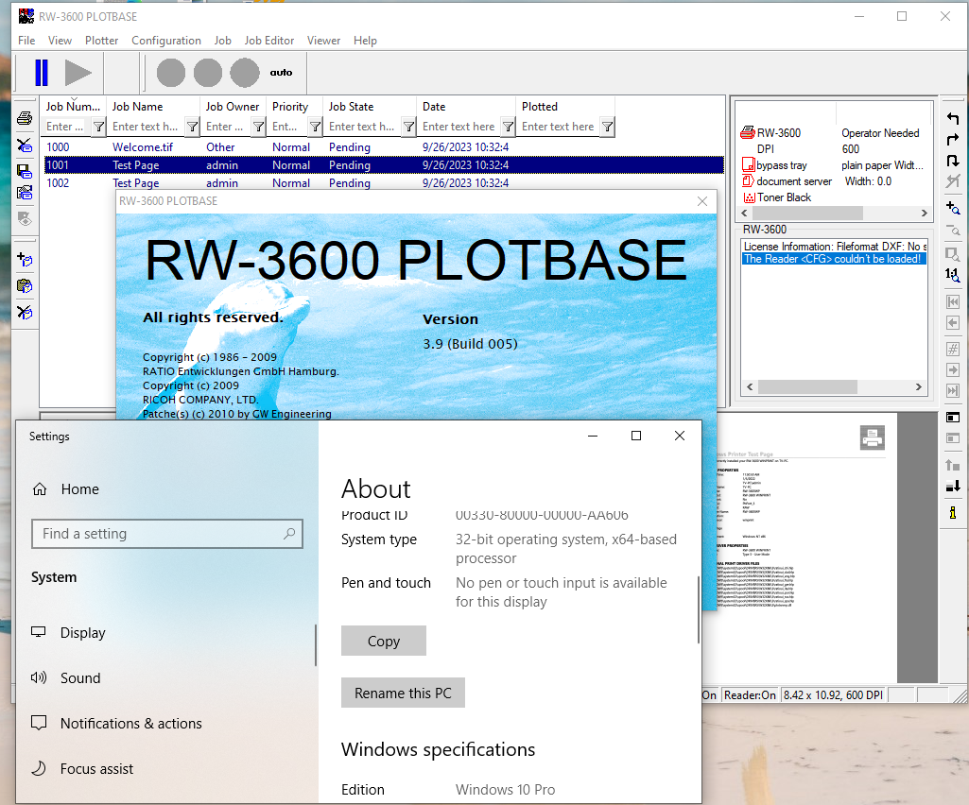Open the View menu
Viewport: 969px width, 805px height.
click(x=60, y=41)
